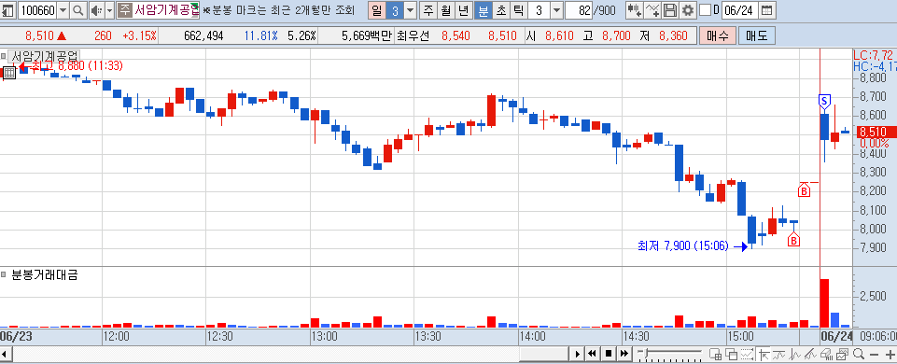The height and width of the screenshot is (364, 897).
Task: Open the calendar date picker icon
Action: point(767,10)
